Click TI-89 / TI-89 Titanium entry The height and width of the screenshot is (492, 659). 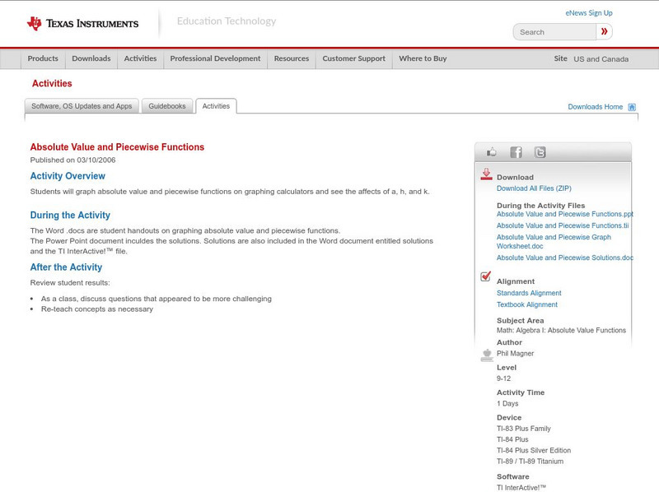point(530,462)
